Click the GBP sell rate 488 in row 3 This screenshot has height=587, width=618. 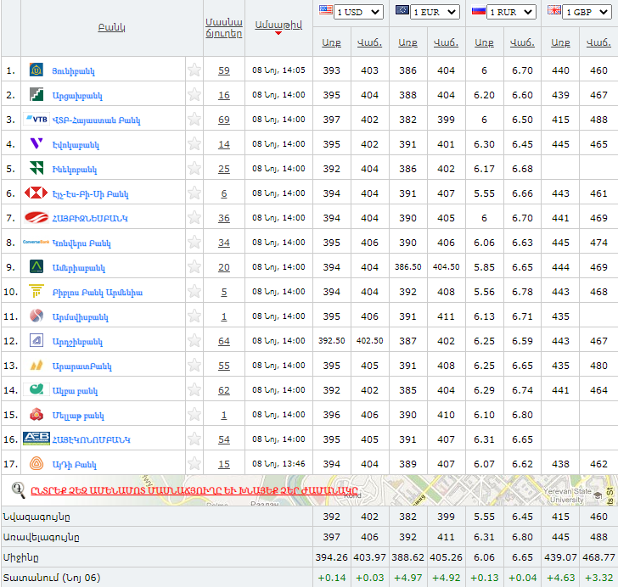pyautogui.click(x=598, y=120)
